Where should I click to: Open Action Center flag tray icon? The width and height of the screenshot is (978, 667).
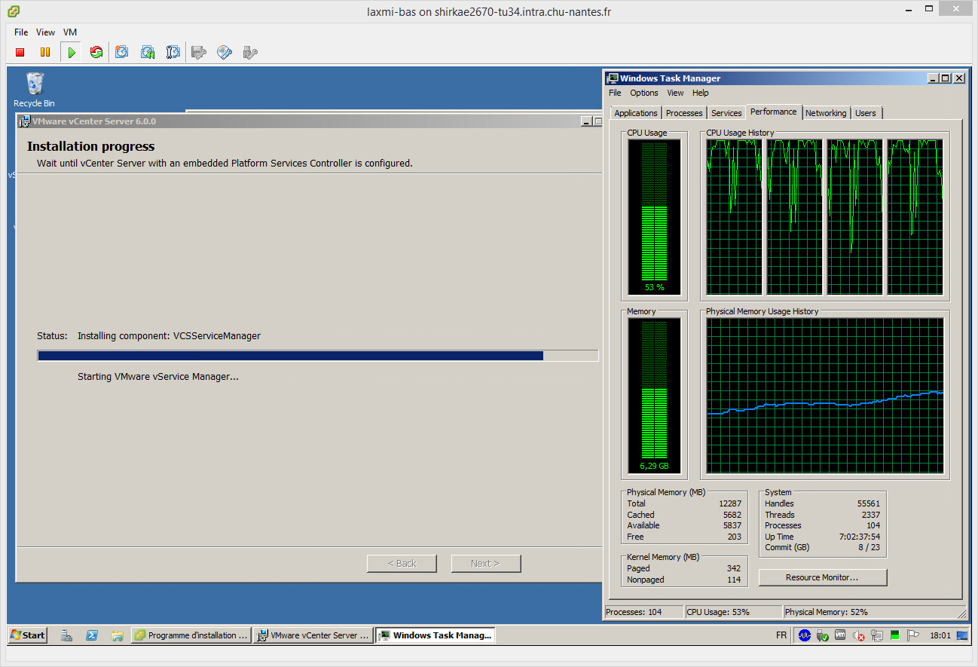tap(912, 635)
